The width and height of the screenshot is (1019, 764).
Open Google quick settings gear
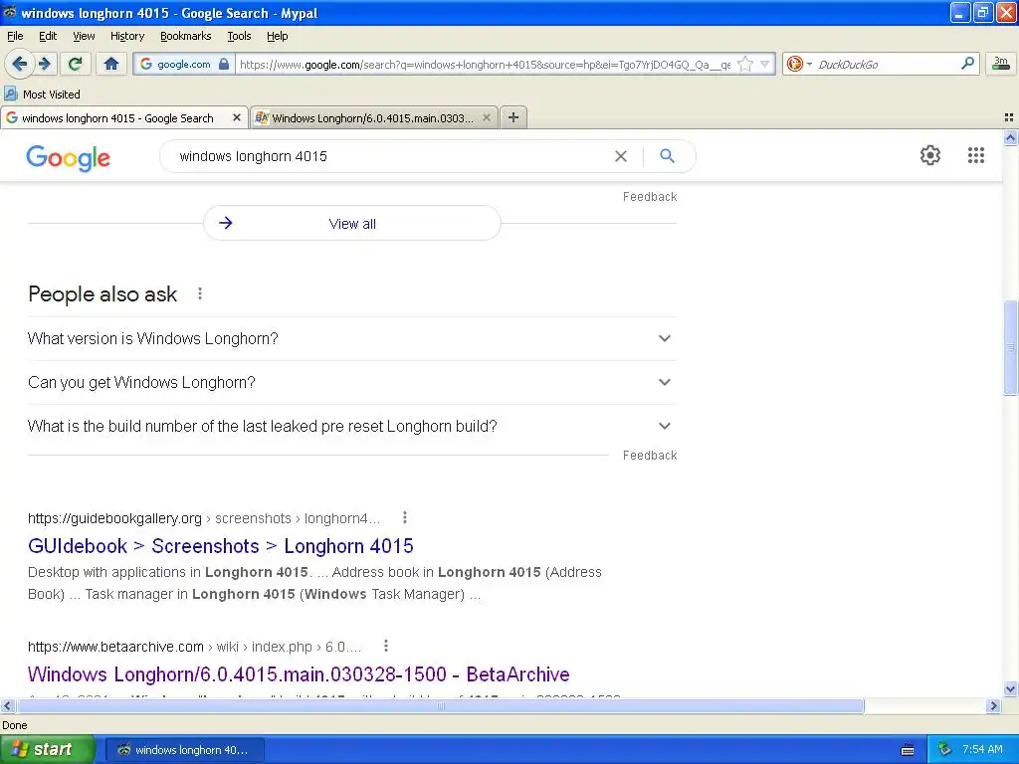(930, 155)
